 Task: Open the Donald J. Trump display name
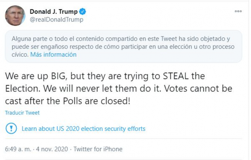[54, 11]
